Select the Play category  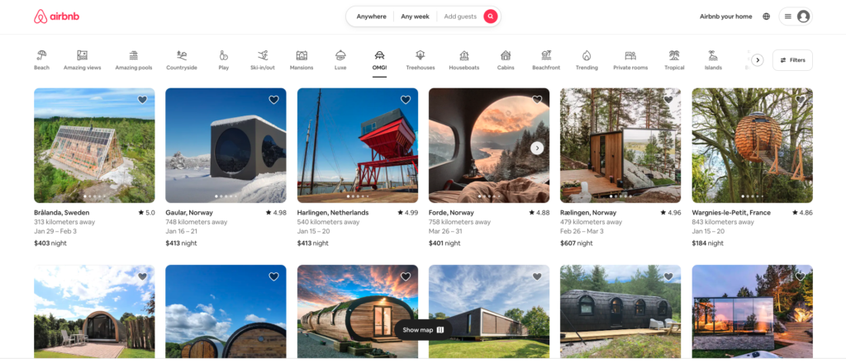pyautogui.click(x=223, y=59)
